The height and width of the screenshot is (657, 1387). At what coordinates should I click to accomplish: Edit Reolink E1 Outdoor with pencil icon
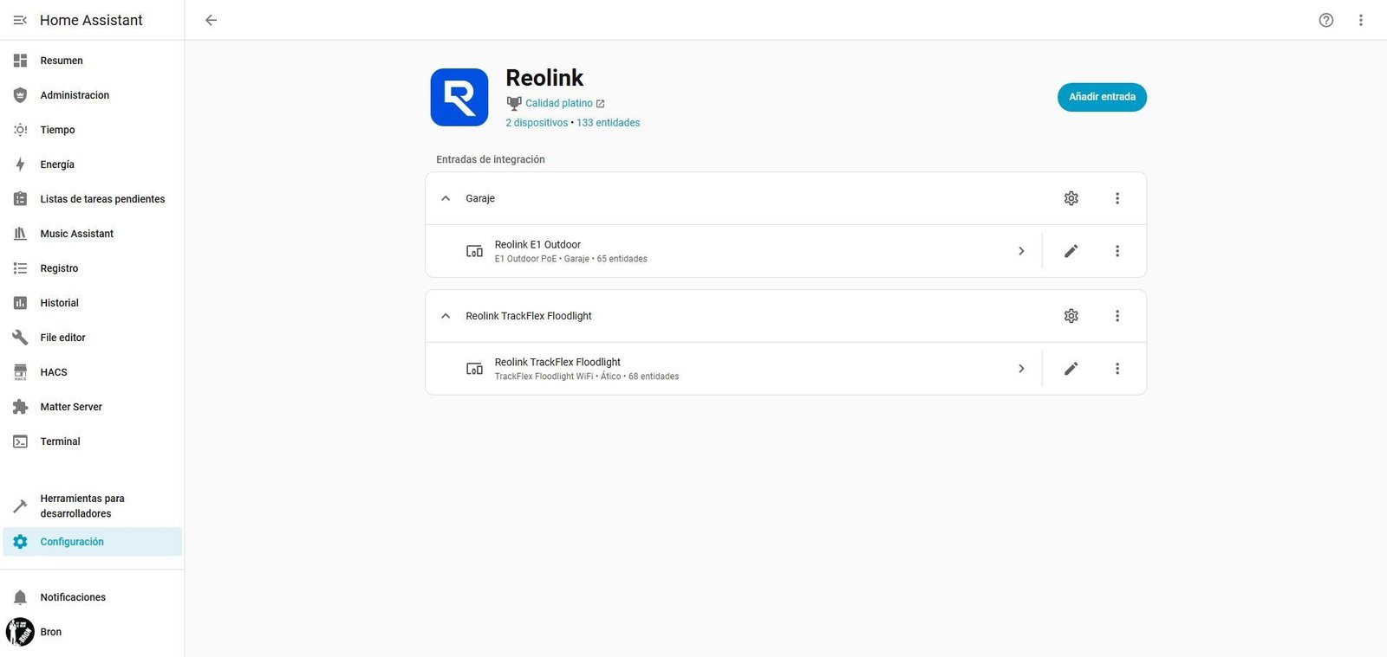(x=1071, y=251)
